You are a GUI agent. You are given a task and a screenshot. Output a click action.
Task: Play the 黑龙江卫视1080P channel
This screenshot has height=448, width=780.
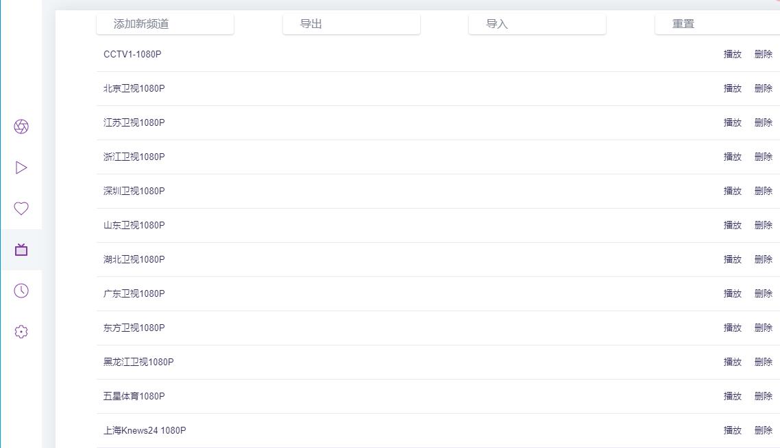click(x=732, y=362)
